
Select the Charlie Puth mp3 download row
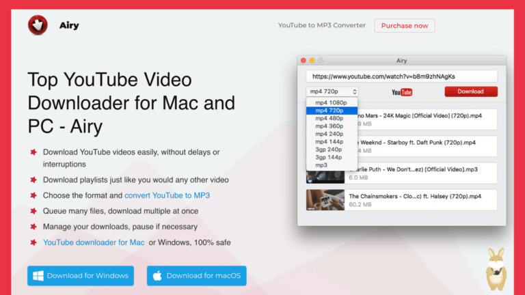pos(401,173)
